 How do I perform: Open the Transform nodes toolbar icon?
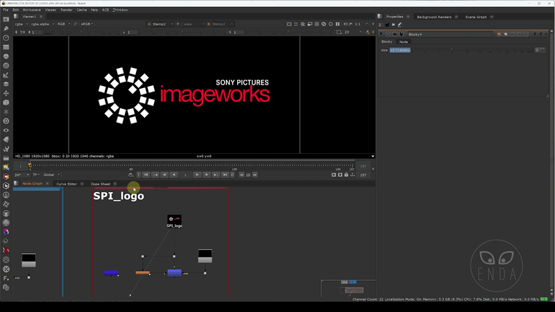pyautogui.click(x=6, y=94)
